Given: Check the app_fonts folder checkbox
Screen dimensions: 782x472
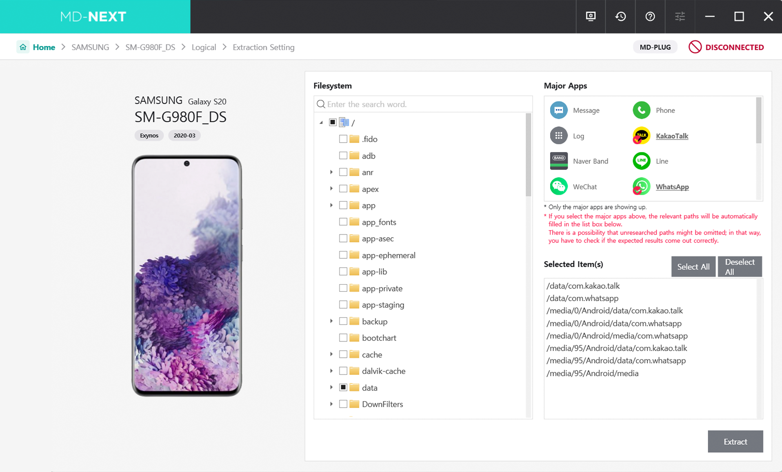Looking at the screenshot, I should click(x=343, y=222).
